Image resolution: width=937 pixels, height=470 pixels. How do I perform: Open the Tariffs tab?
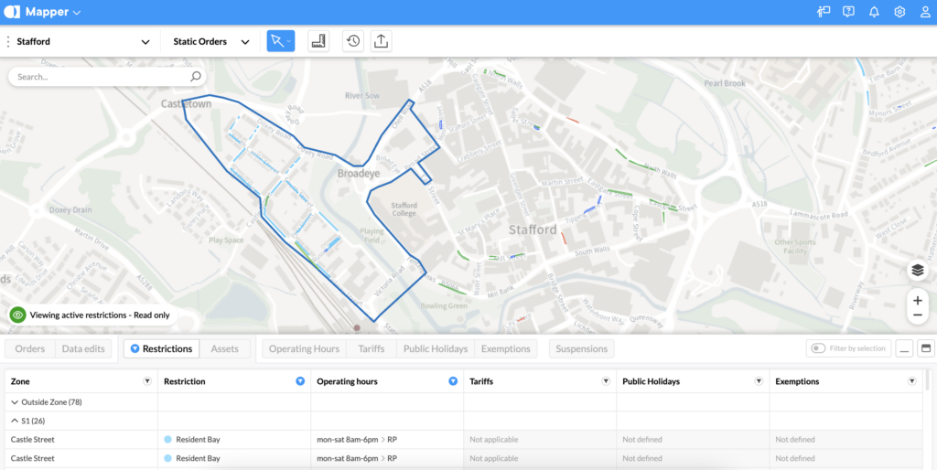pyautogui.click(x=372, y=348)
